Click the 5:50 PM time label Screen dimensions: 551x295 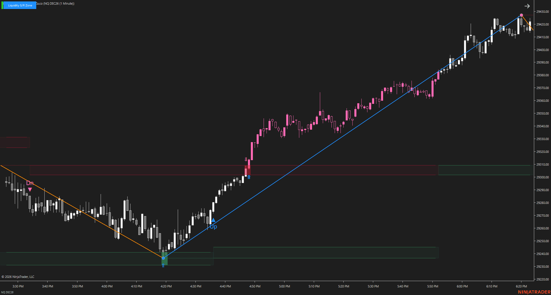coord(433,286)
